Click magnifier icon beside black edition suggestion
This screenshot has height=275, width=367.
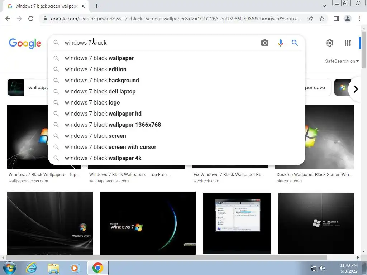point(56,69)
